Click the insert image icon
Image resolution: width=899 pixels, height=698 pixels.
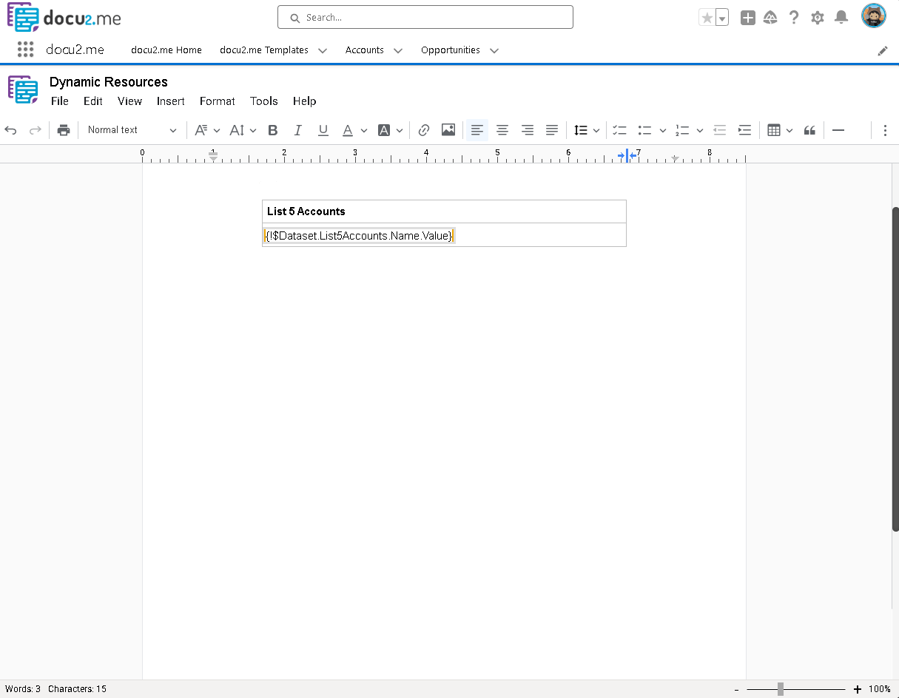448,130
